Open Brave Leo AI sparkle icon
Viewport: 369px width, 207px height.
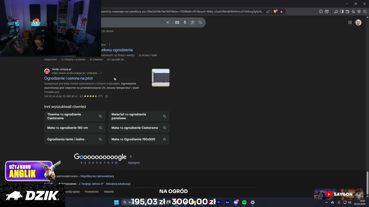pyautogui.click(x=353, y=11)
